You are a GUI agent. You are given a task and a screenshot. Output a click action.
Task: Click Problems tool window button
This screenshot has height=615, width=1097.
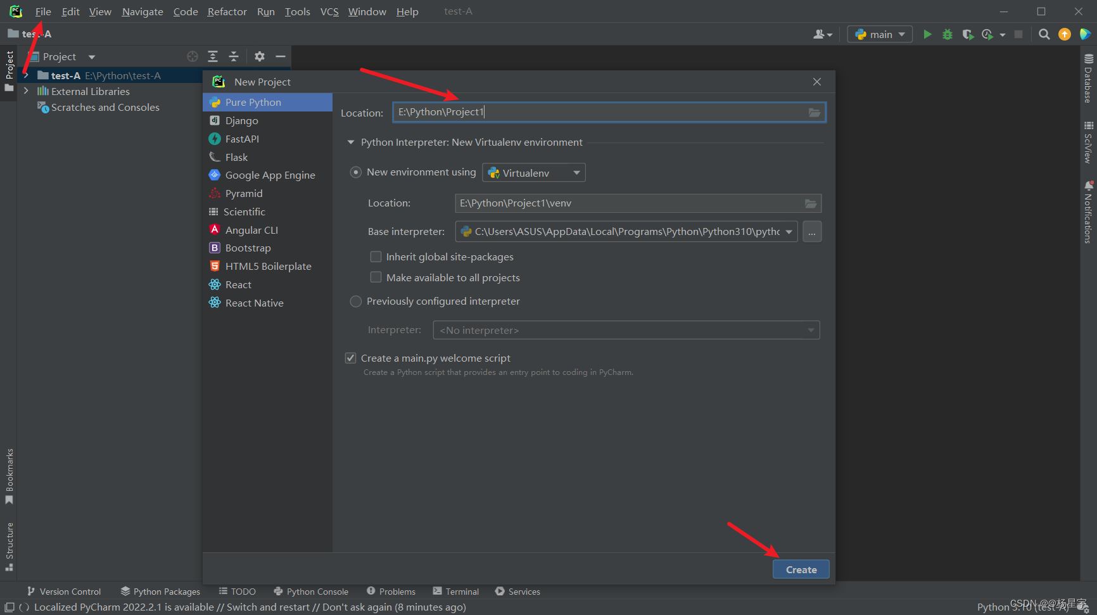coord(391,592)
